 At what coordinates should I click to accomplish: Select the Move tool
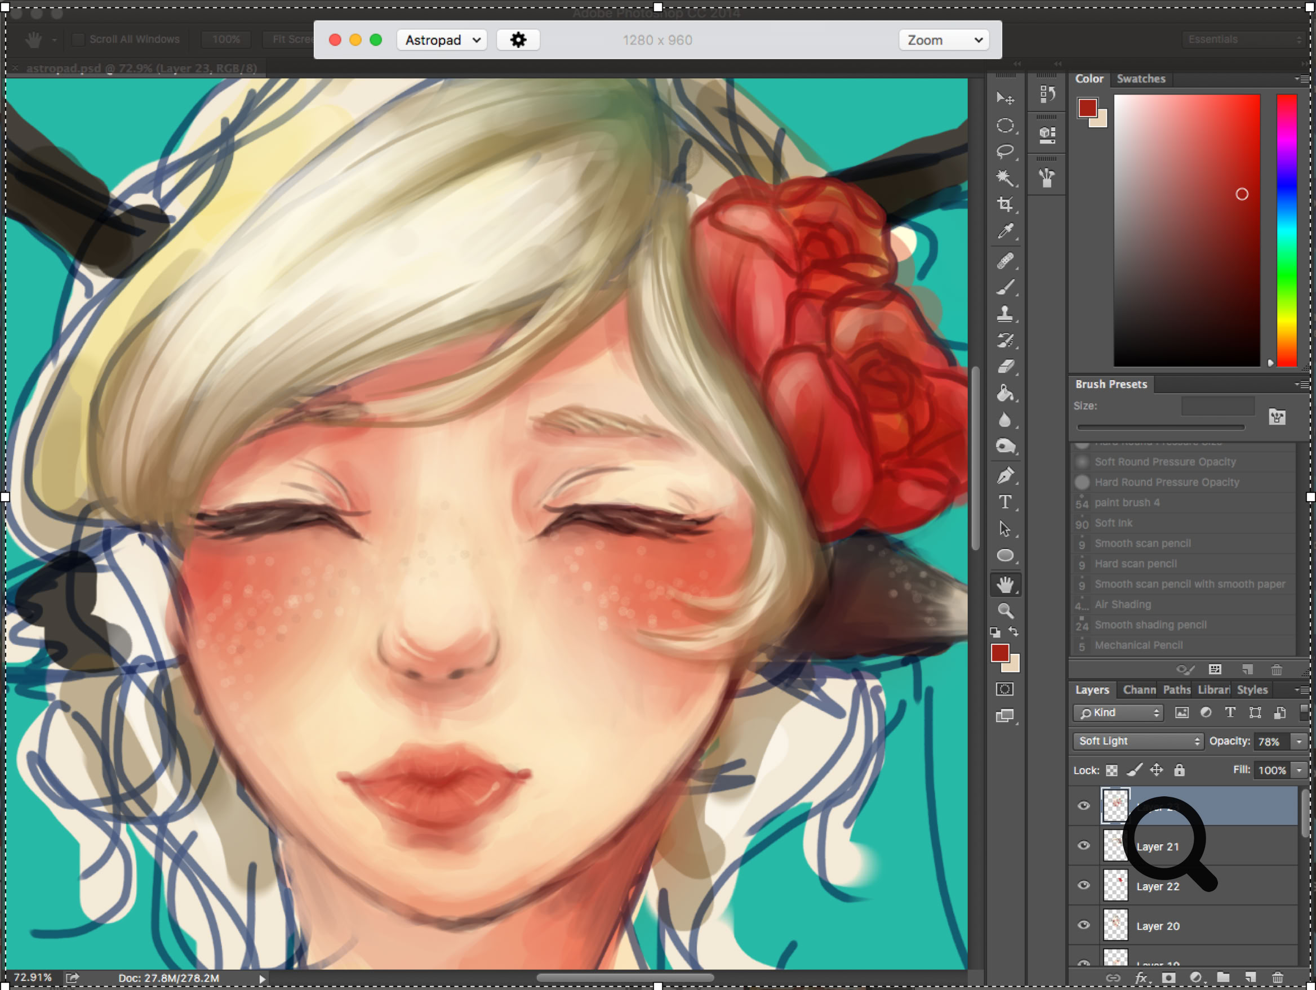pyautogui.click(x=1006, y=97)
